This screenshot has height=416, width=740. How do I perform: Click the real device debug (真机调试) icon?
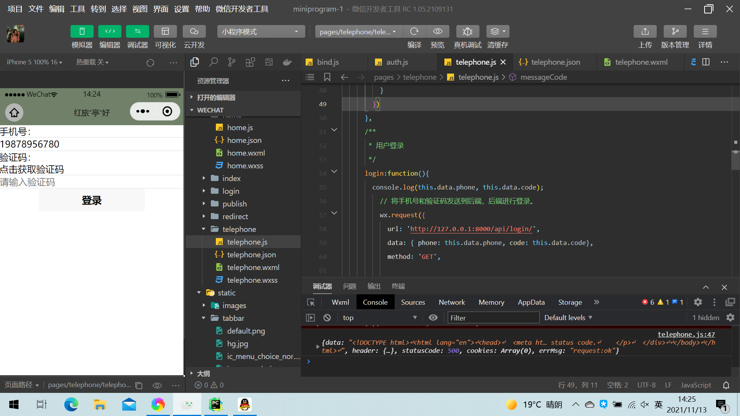coord(467,32)
